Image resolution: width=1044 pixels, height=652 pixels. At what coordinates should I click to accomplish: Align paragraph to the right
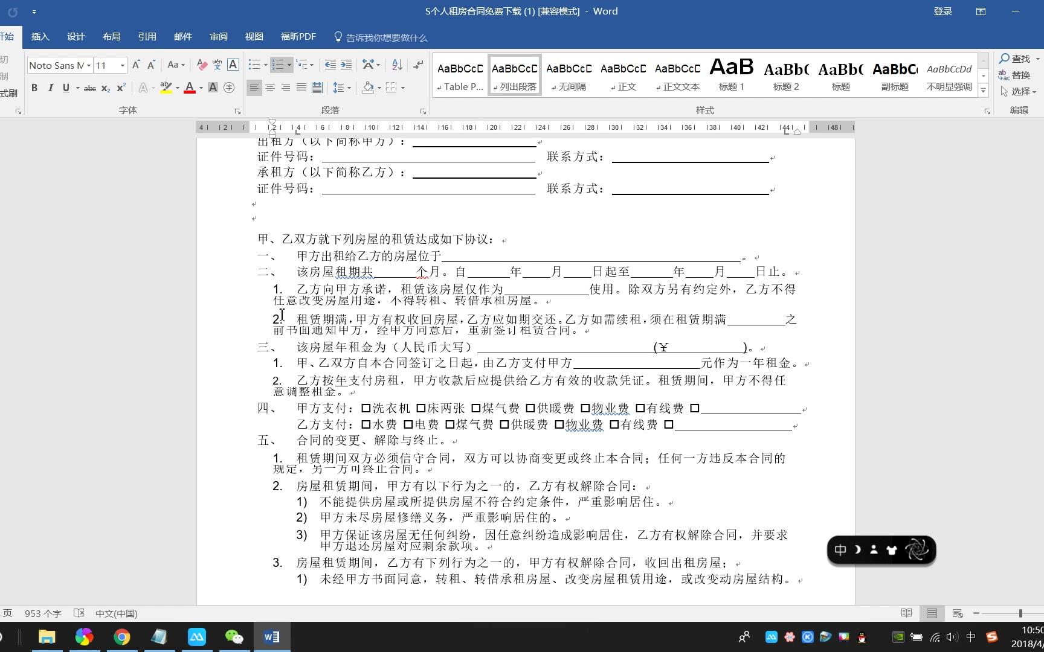[x=286, y=88]
